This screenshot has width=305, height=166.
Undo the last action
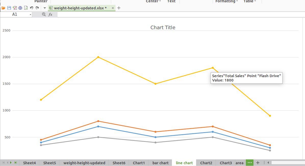(x=32, y=8)
